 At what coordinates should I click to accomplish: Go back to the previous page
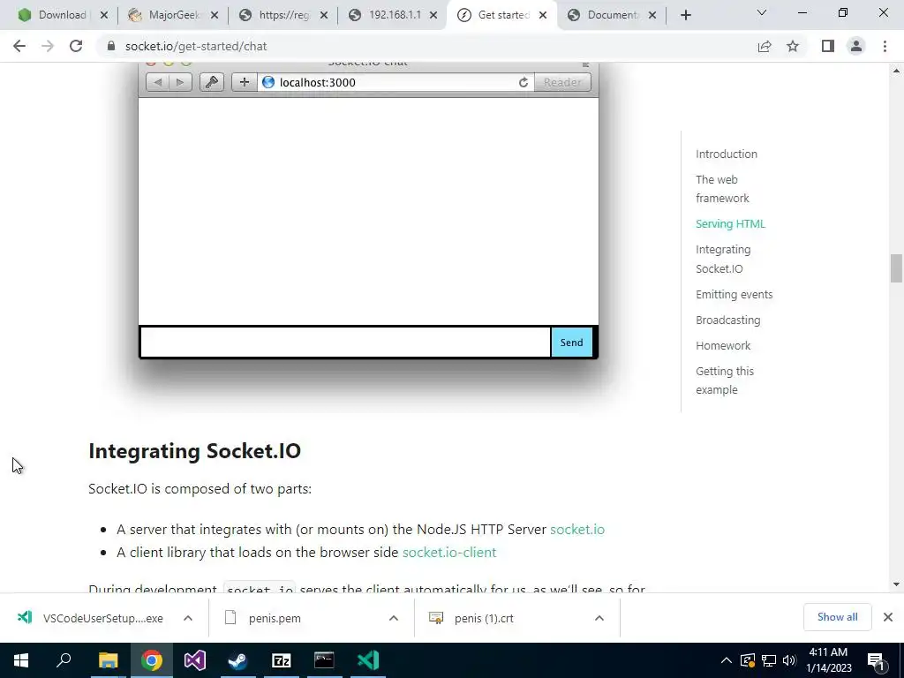click(19, 46)
